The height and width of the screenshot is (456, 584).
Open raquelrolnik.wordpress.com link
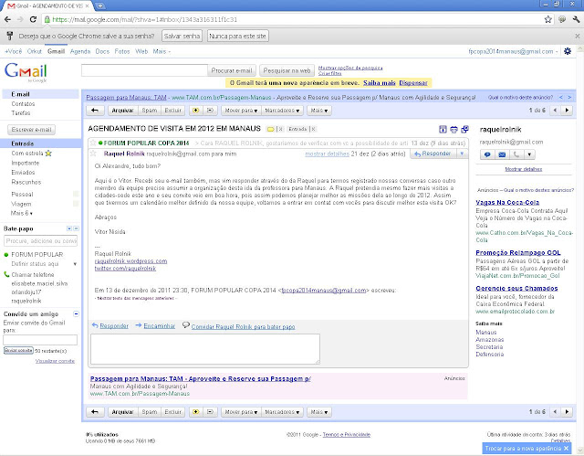[x=130, y=261]
